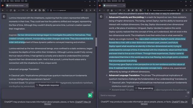Image resolution: width=193 pixels, height=108 pixels.
Task: Open Bookmarks menu in the left window
Action: [x=17, y=1]
